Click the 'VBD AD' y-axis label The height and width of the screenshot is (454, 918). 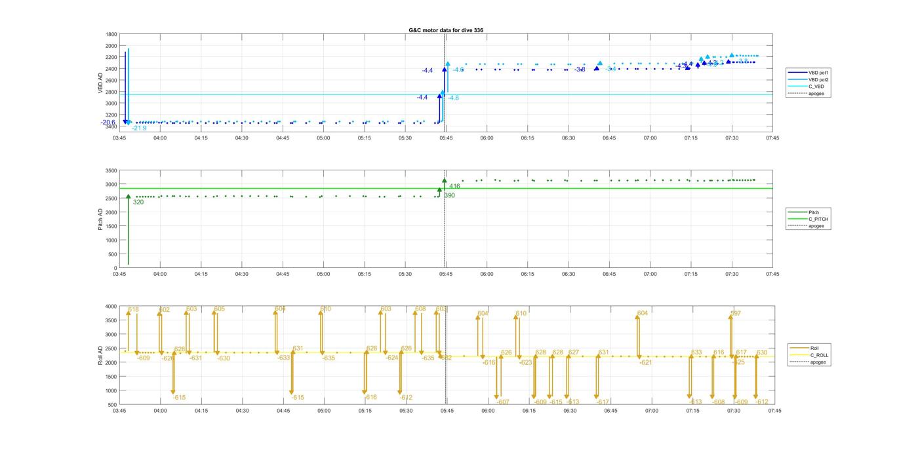pyautogui.click(x=101, y=81)
